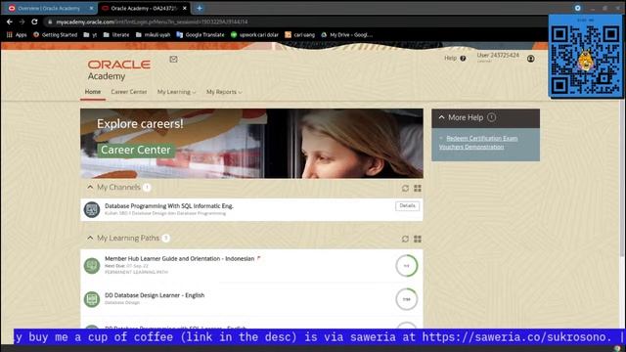
Task: Close the Oracle Academy OA243725 browser tab
Action: tap(185, 8)
